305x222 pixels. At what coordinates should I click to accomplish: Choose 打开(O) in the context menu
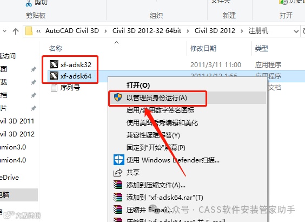138,85
